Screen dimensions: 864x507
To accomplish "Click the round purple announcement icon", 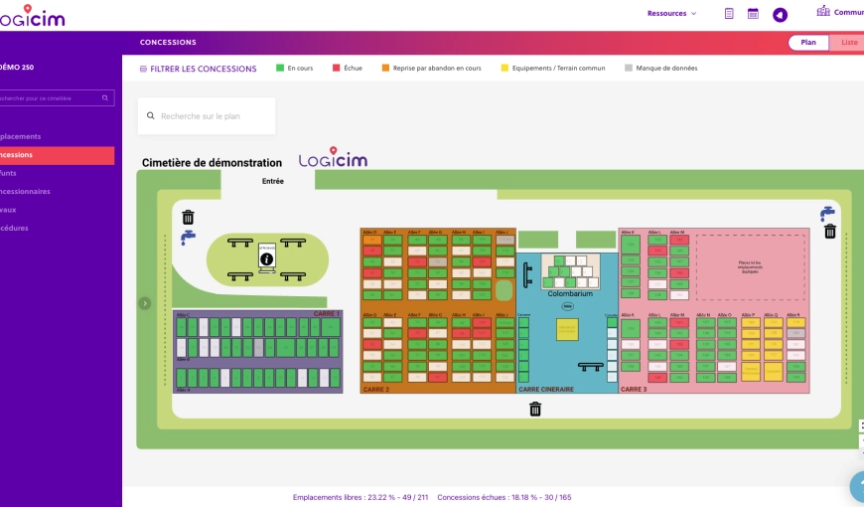I will point(780,15).
